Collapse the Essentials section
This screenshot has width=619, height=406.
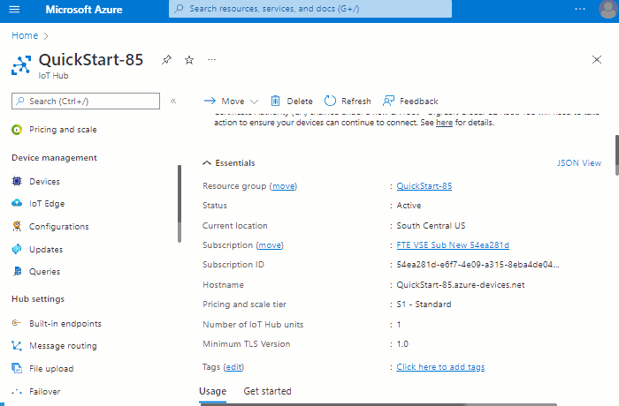(229, 163)
